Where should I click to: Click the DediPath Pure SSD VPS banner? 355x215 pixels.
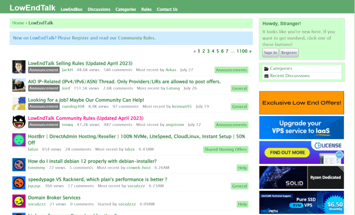click(302, 202)
